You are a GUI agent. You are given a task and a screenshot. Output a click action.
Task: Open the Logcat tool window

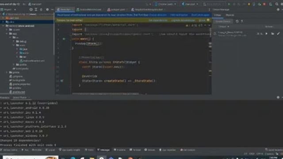[50, 150]
